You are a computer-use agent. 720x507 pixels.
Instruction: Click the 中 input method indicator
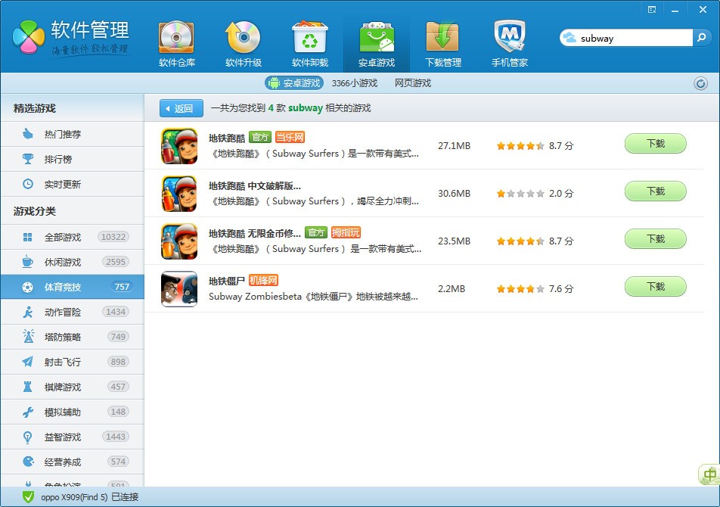pyautogui.click(x=709, y=474)
